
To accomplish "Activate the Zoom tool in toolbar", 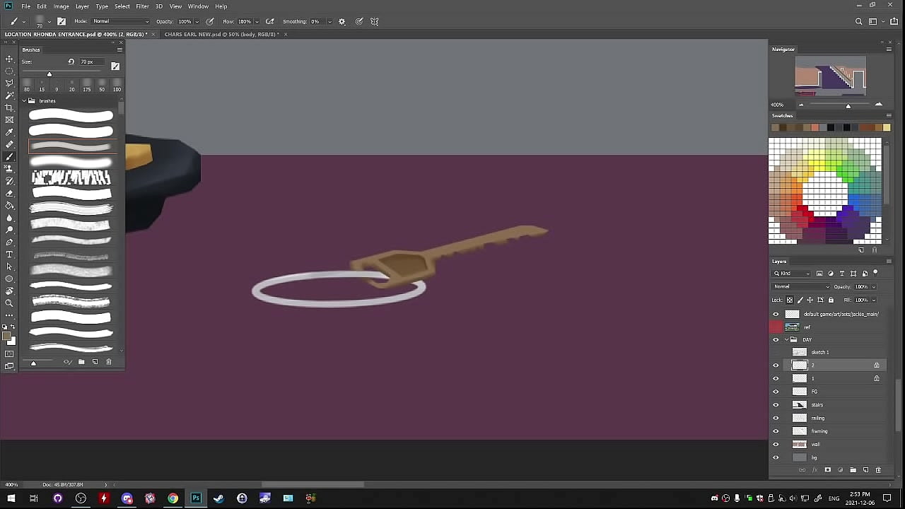I will 9,303.
